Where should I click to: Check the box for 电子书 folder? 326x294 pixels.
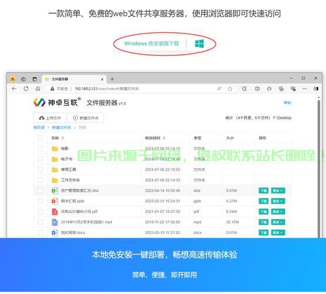(x=40, y=159)
